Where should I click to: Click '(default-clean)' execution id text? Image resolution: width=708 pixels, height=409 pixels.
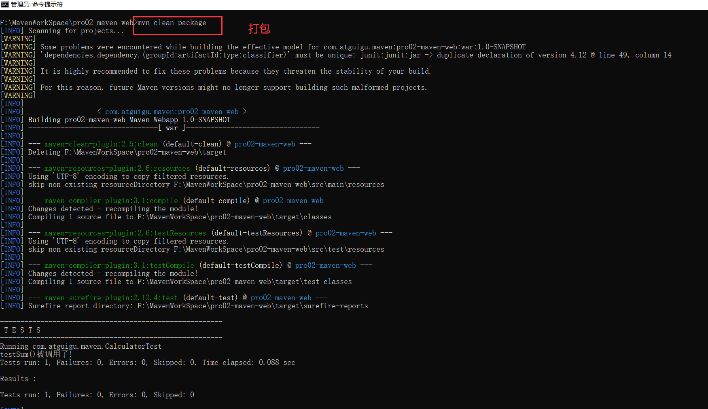click(192, 144)
